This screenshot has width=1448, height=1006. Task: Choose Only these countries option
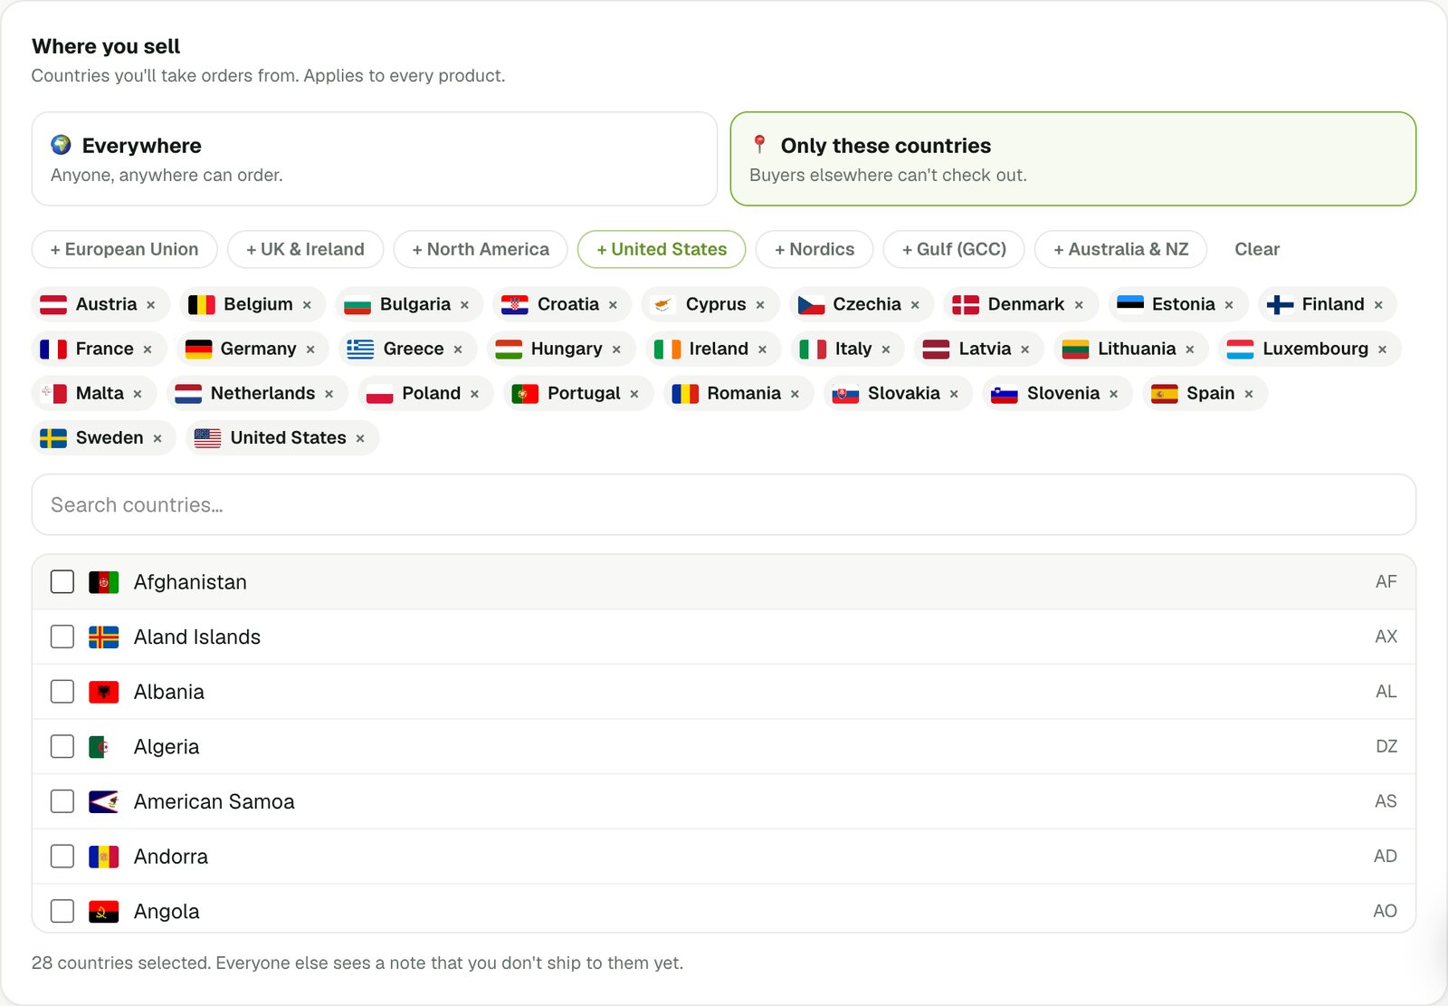[1073, 159]
